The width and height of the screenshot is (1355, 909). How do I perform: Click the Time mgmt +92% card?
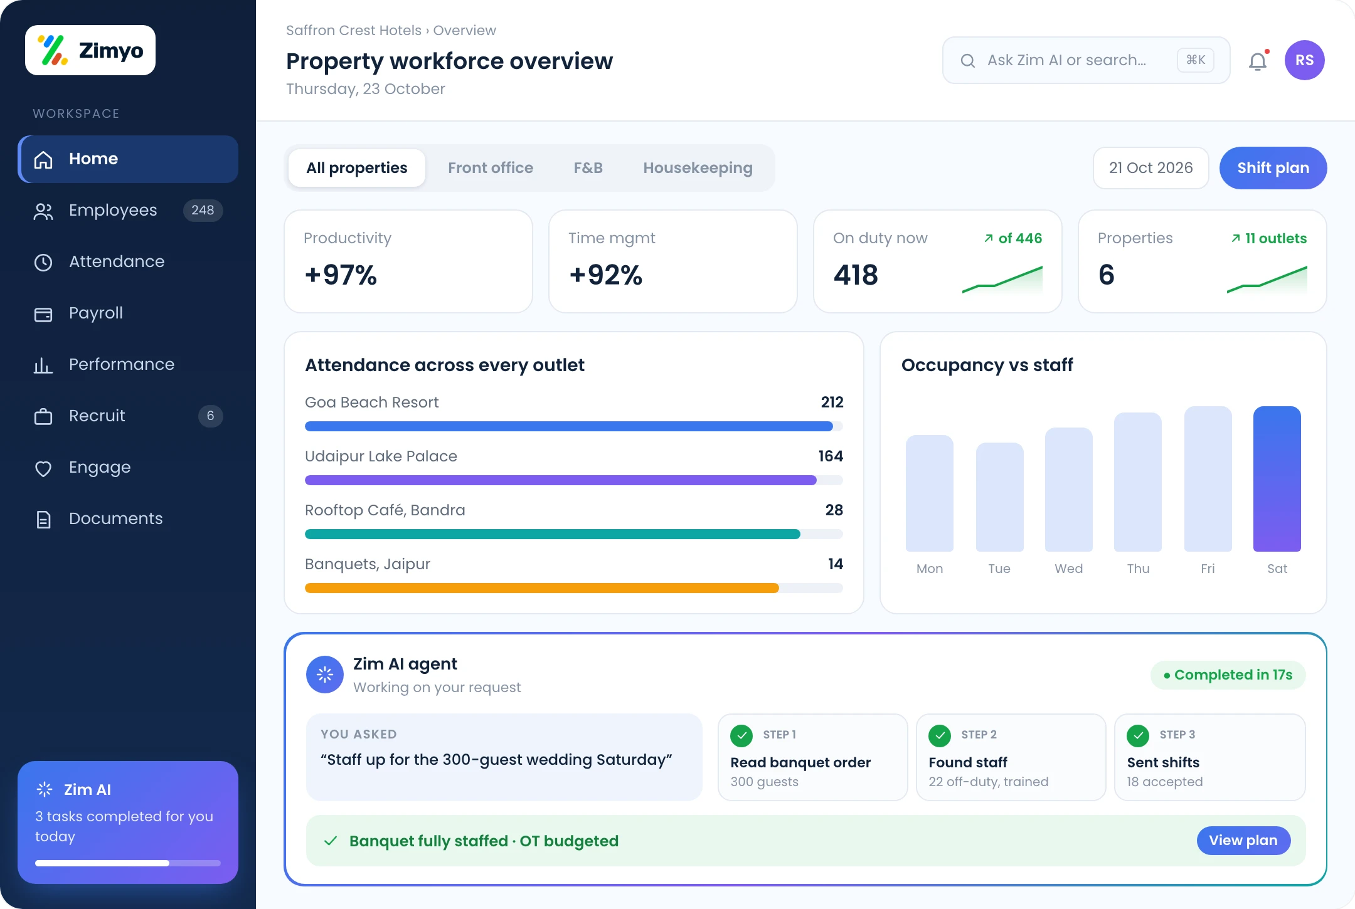coord(673,261)
